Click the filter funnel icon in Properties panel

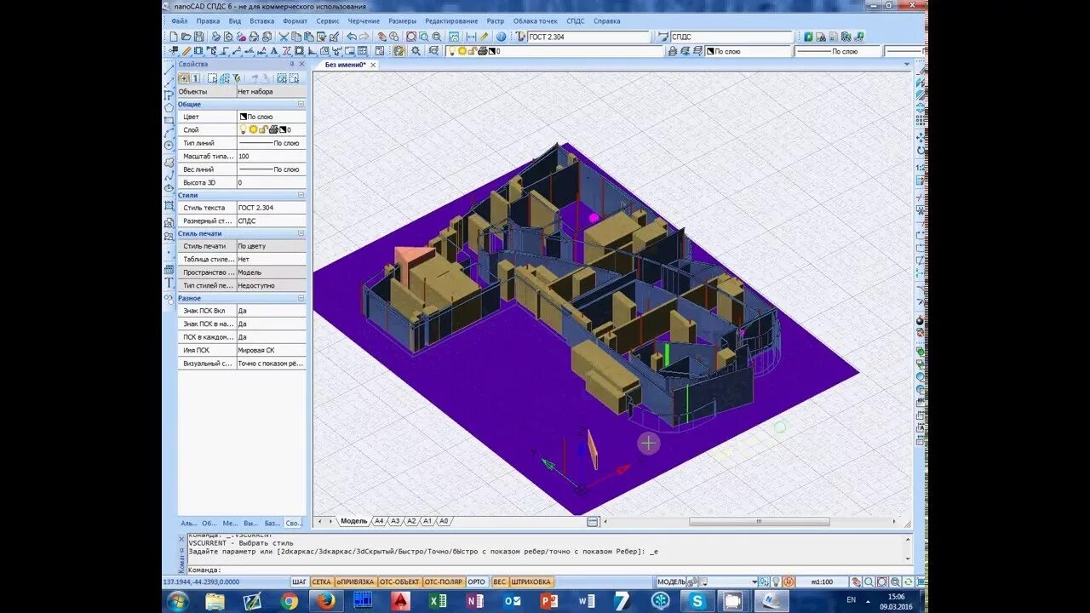[236, 77]
